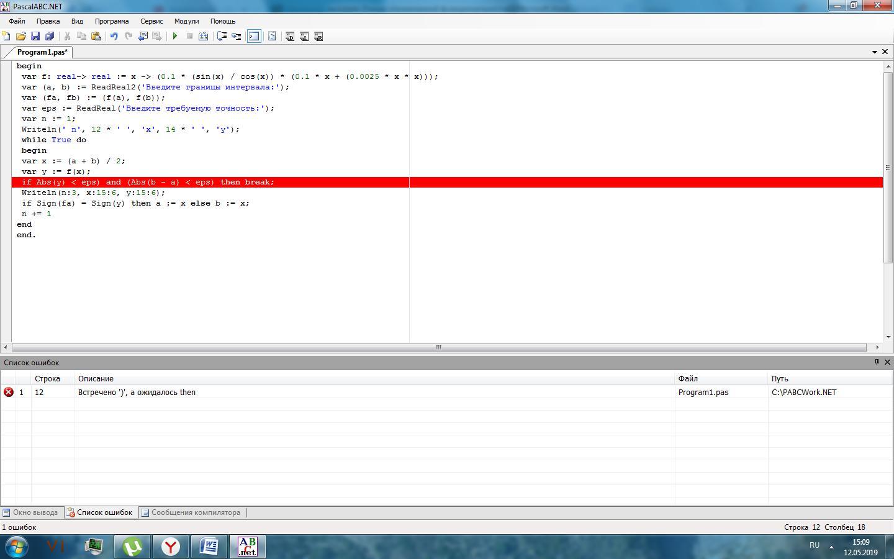Save the current file
894x559 pixels.
point(35,37)
